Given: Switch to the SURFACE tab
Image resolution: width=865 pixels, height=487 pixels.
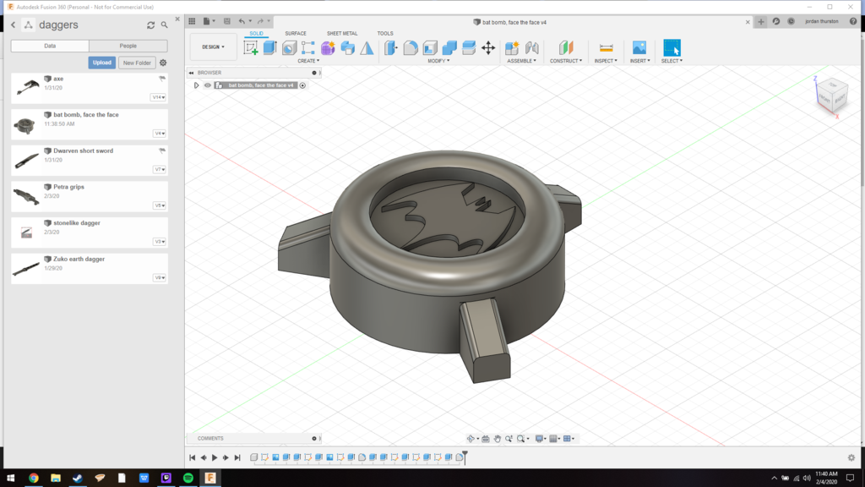Looking at the screenshot, I should 296,34.
